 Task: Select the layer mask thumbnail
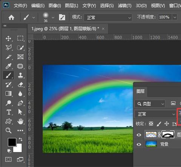click(x=168, y=135)
